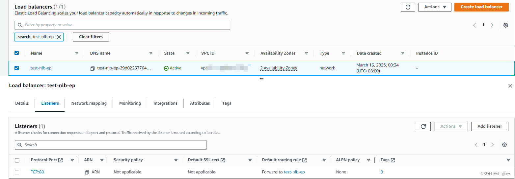Open the TCP:80 listener link

click(38, 172)
